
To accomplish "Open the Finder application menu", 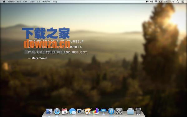I will coord(11,2).
